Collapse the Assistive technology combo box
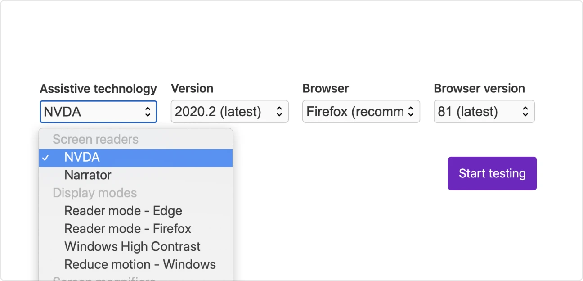Viewport: 583px width, 281px height. [x=98, y=112]
